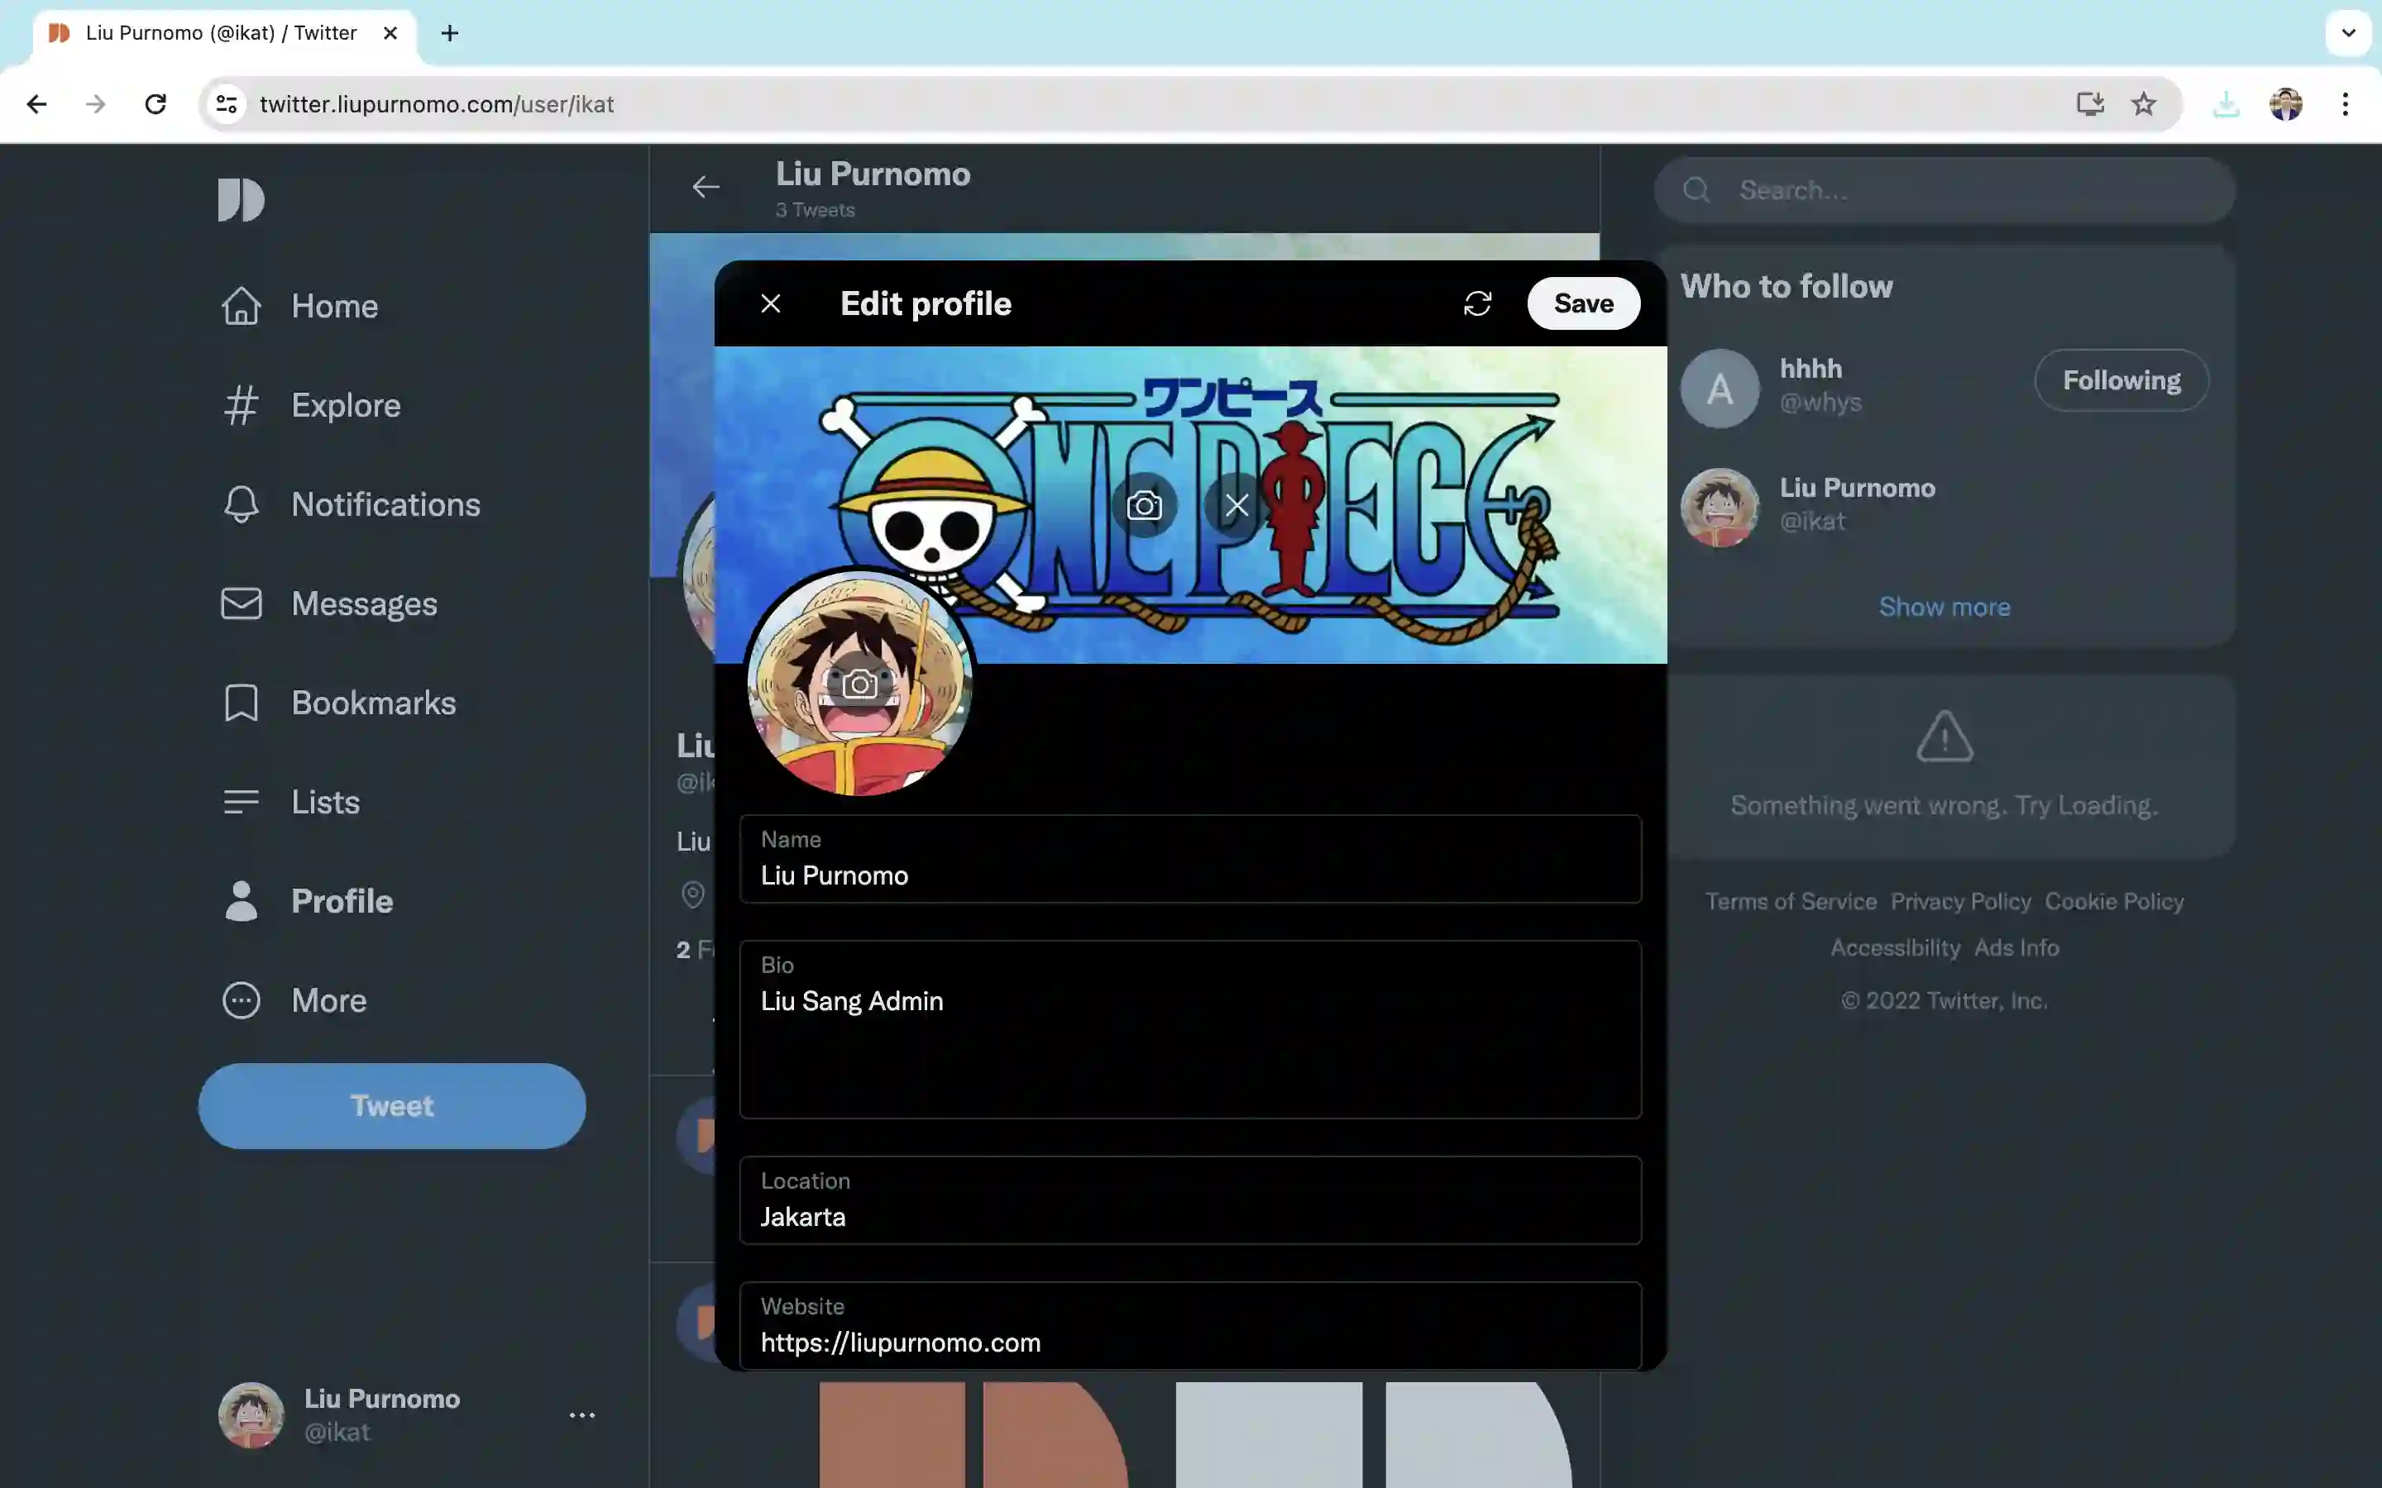The image size is (2382, 1488).
Task: Open browser downloads icon
Action: click(2226, 104)
